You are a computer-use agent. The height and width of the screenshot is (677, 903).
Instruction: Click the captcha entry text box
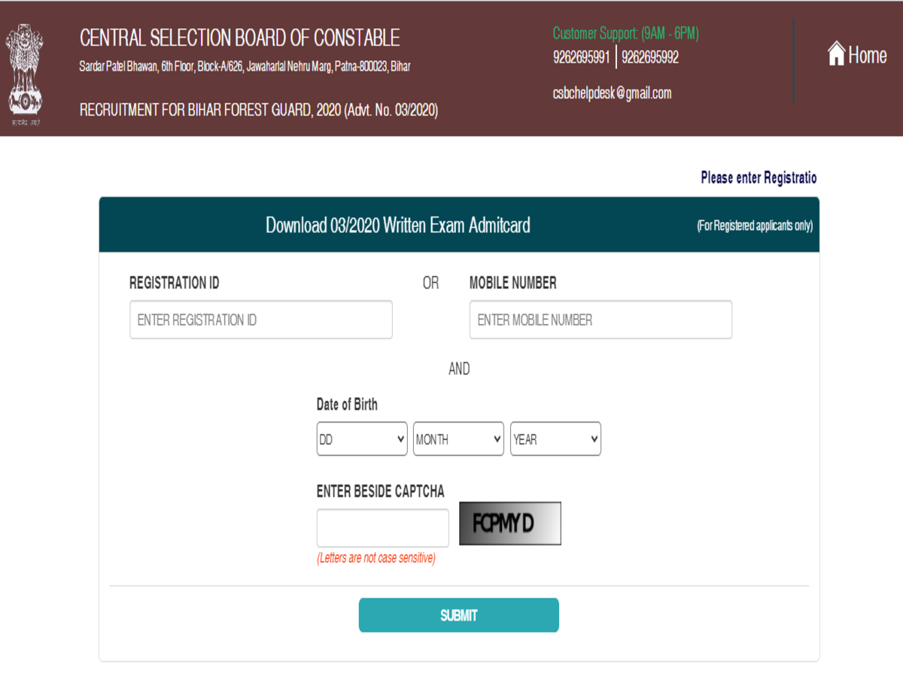[x=382, y=528]
